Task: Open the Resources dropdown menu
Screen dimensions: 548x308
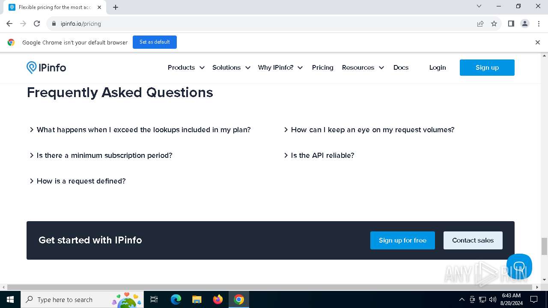Action: 363,68
